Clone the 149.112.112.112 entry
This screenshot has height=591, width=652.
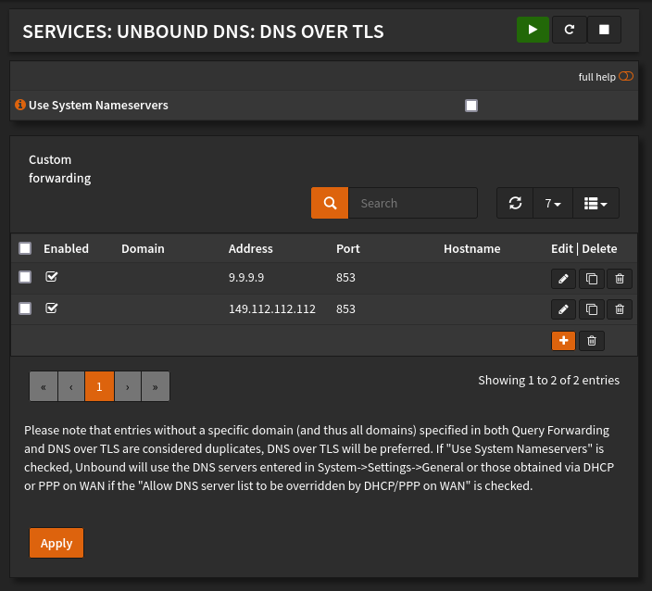click(591, 309)
